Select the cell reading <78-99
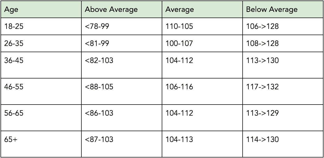Viewport: 324px width, 158px height. coord(122,26)
